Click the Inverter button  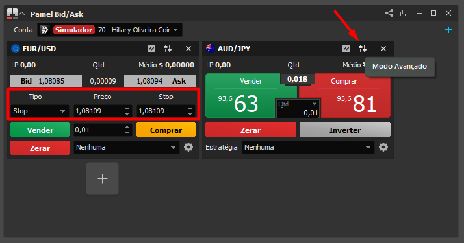tap(345, 130)
